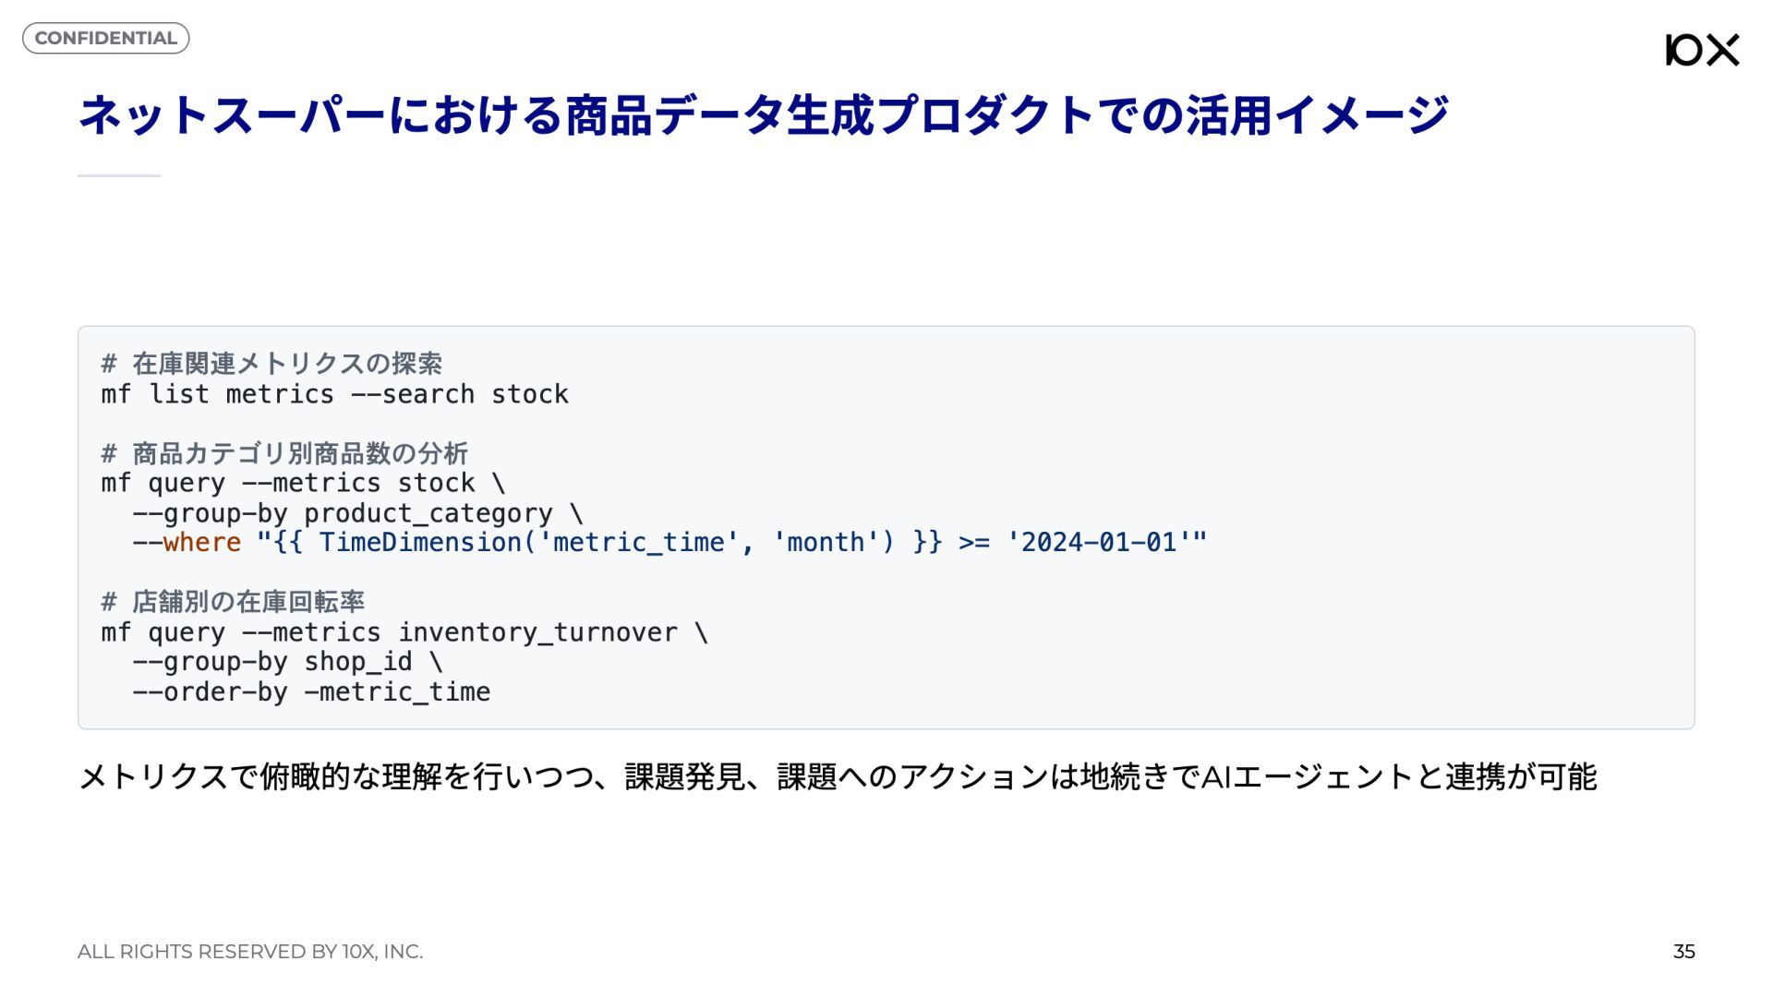Click the CONFIDENTIAL badge

tap(105, 38)
